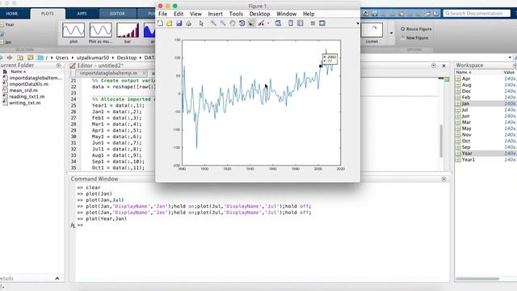Select the Zoom Out magnifier tool

tap(223, 23)
